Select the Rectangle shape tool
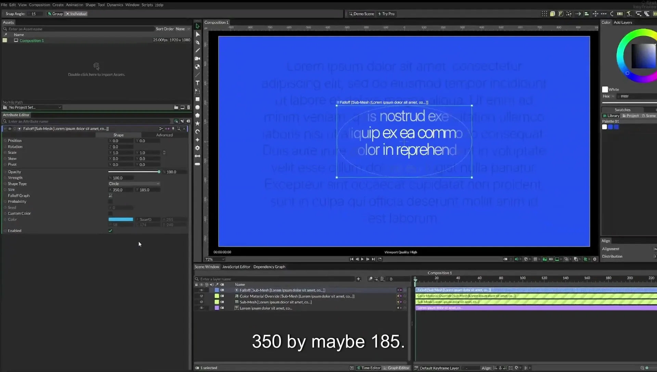This screenshot has height=372, width=657. (197, 99)
